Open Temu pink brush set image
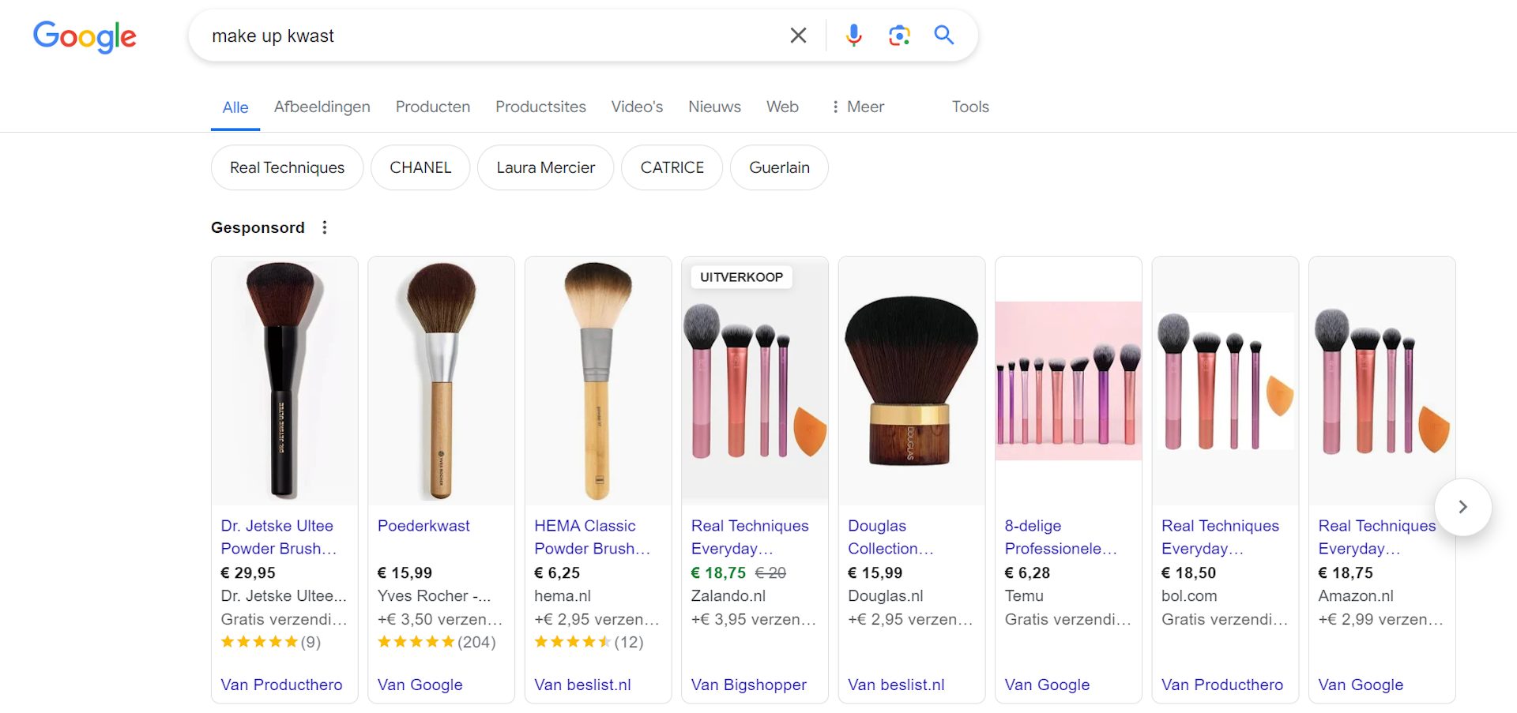The height and width of the screenshot is (713, 1517). [x=1068, y=381]
